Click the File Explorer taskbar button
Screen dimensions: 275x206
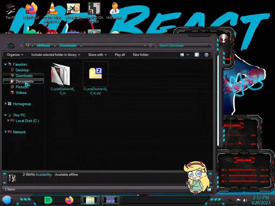point(90,200)
